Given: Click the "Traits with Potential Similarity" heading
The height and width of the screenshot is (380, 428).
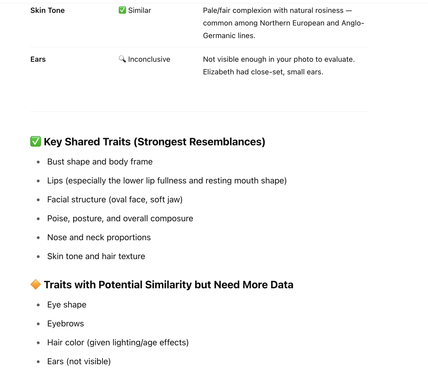Looking at the screenshot, I should [x=168, y=285].
